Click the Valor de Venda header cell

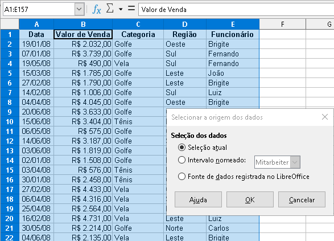[83, 34]
